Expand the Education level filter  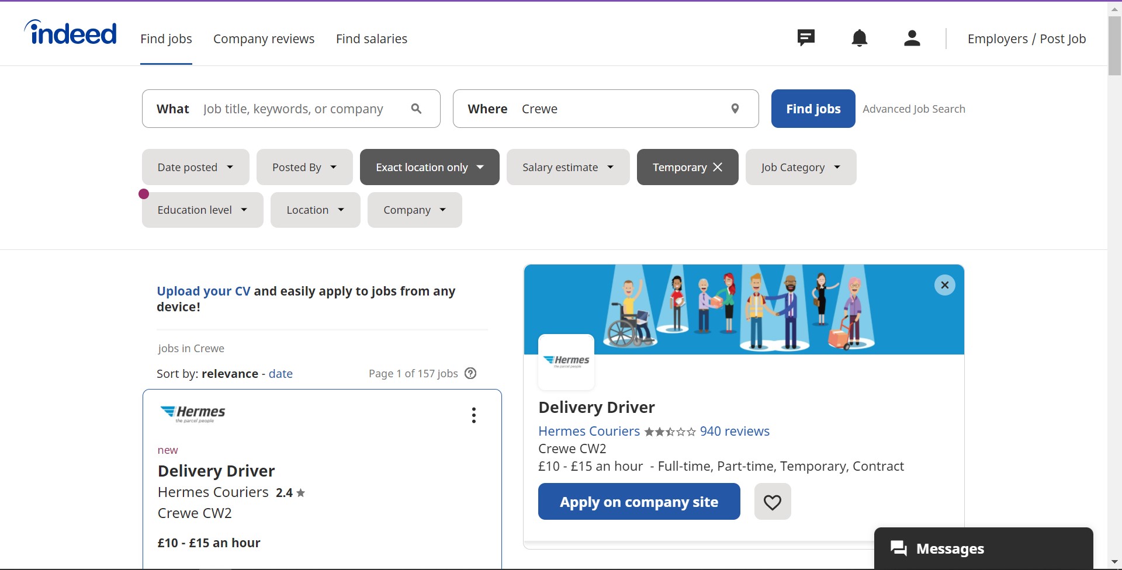(202, 210)
